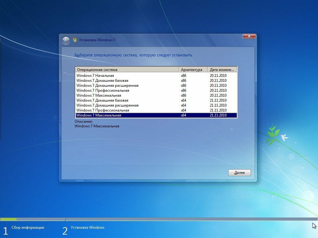
Task: Click the Далее button
Action: click(239, 173)
